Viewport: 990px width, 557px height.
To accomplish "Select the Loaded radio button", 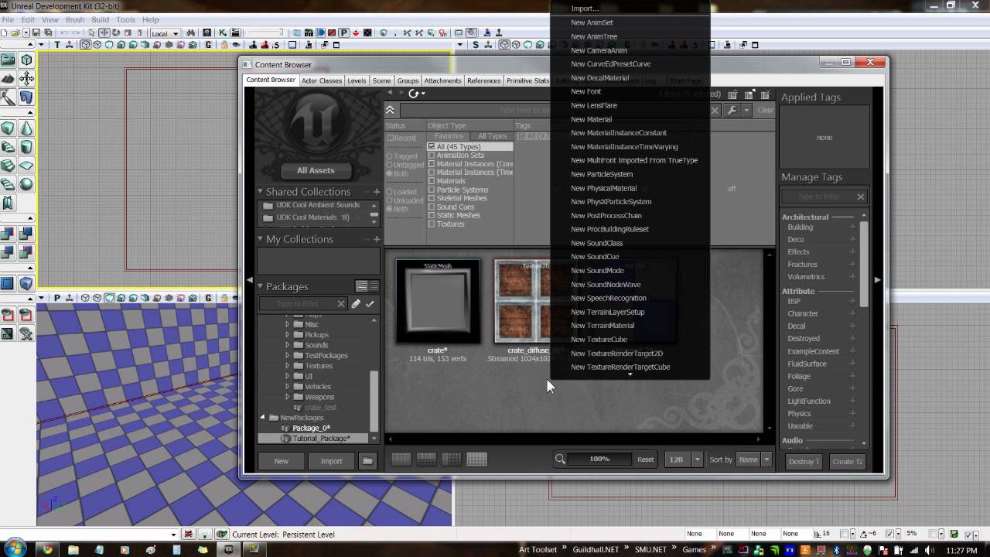I will (x=390, y=192).
